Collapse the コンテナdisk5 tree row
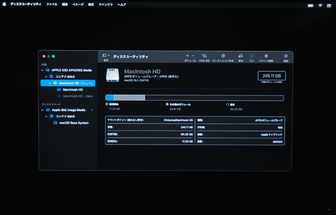Image resolution: width=336 pixels, height=215 pixels. pyautogui.click(x=46, y=116)
